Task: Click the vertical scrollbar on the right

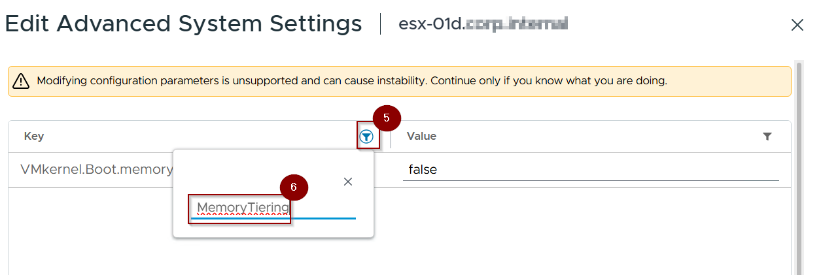Action: point(799,163)
